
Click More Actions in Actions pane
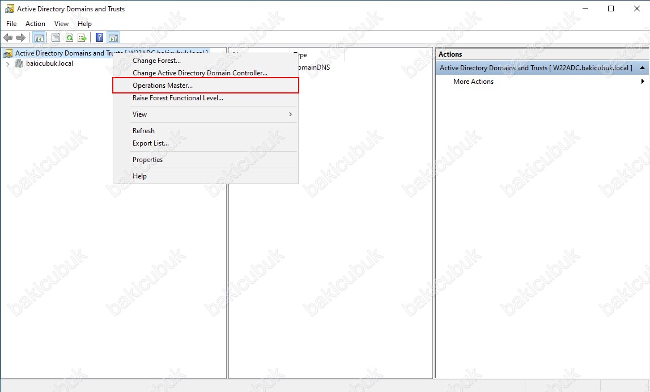coord(473,82)
